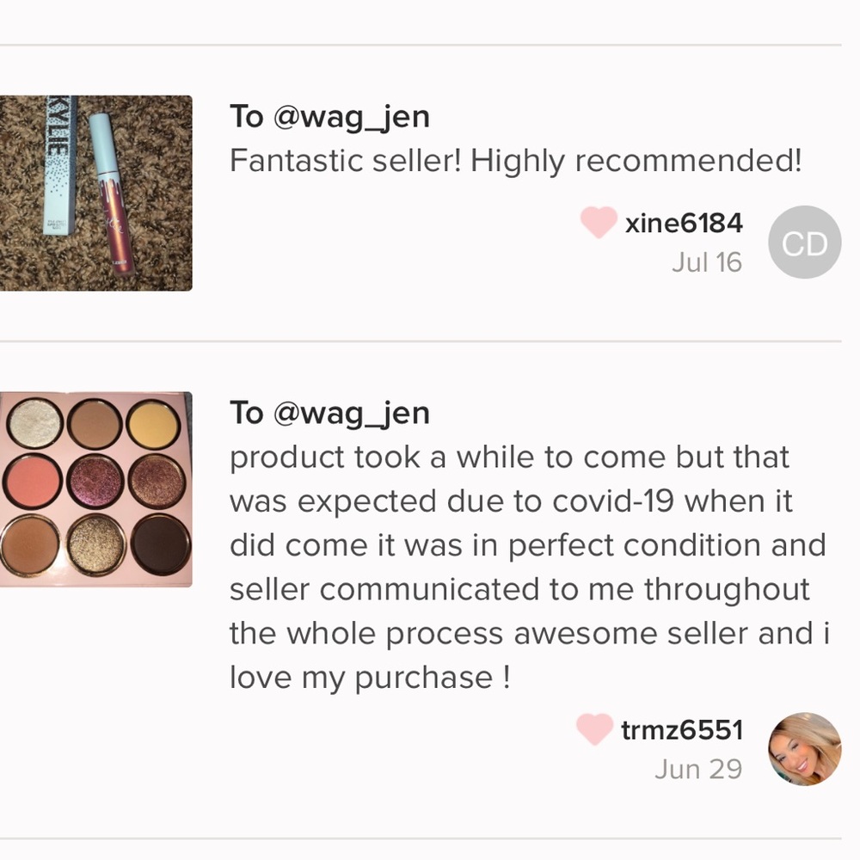Click the Jun 29 review date

point(698,769)
